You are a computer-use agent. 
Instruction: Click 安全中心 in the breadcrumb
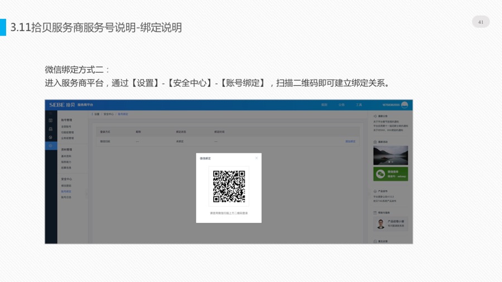click(x=109, y=114)
